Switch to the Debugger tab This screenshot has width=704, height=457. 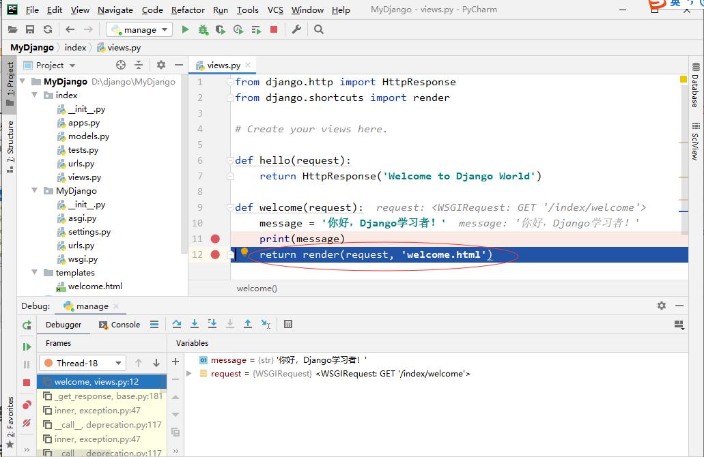tap(64, 325)
